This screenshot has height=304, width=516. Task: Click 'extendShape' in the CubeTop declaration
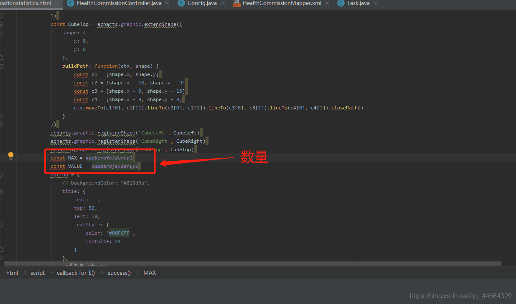(160, 24)
